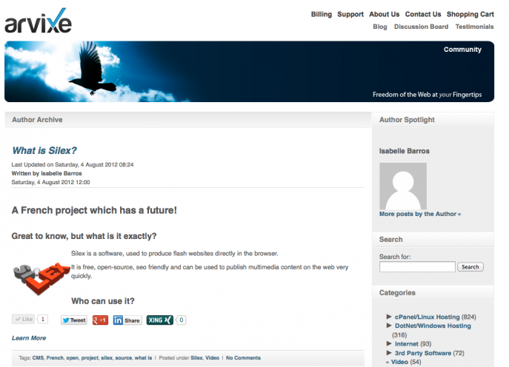Open More posts by the Author link

[x=420, y=214]
